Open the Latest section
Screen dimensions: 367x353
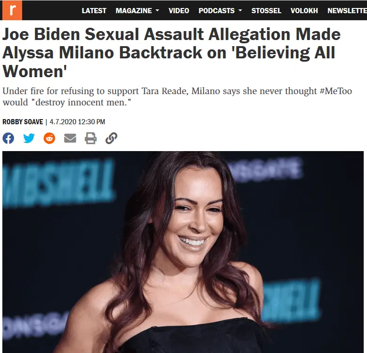[x=94, y=11]
